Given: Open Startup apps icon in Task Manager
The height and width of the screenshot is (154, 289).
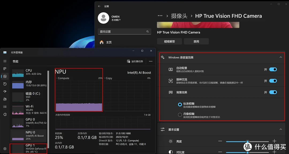Looking at the screenshot, I should [x=5, y=91].
